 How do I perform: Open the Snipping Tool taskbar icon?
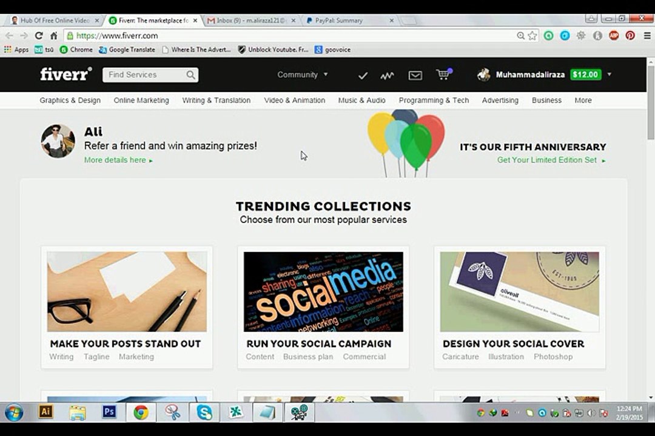tap(172, 412)
